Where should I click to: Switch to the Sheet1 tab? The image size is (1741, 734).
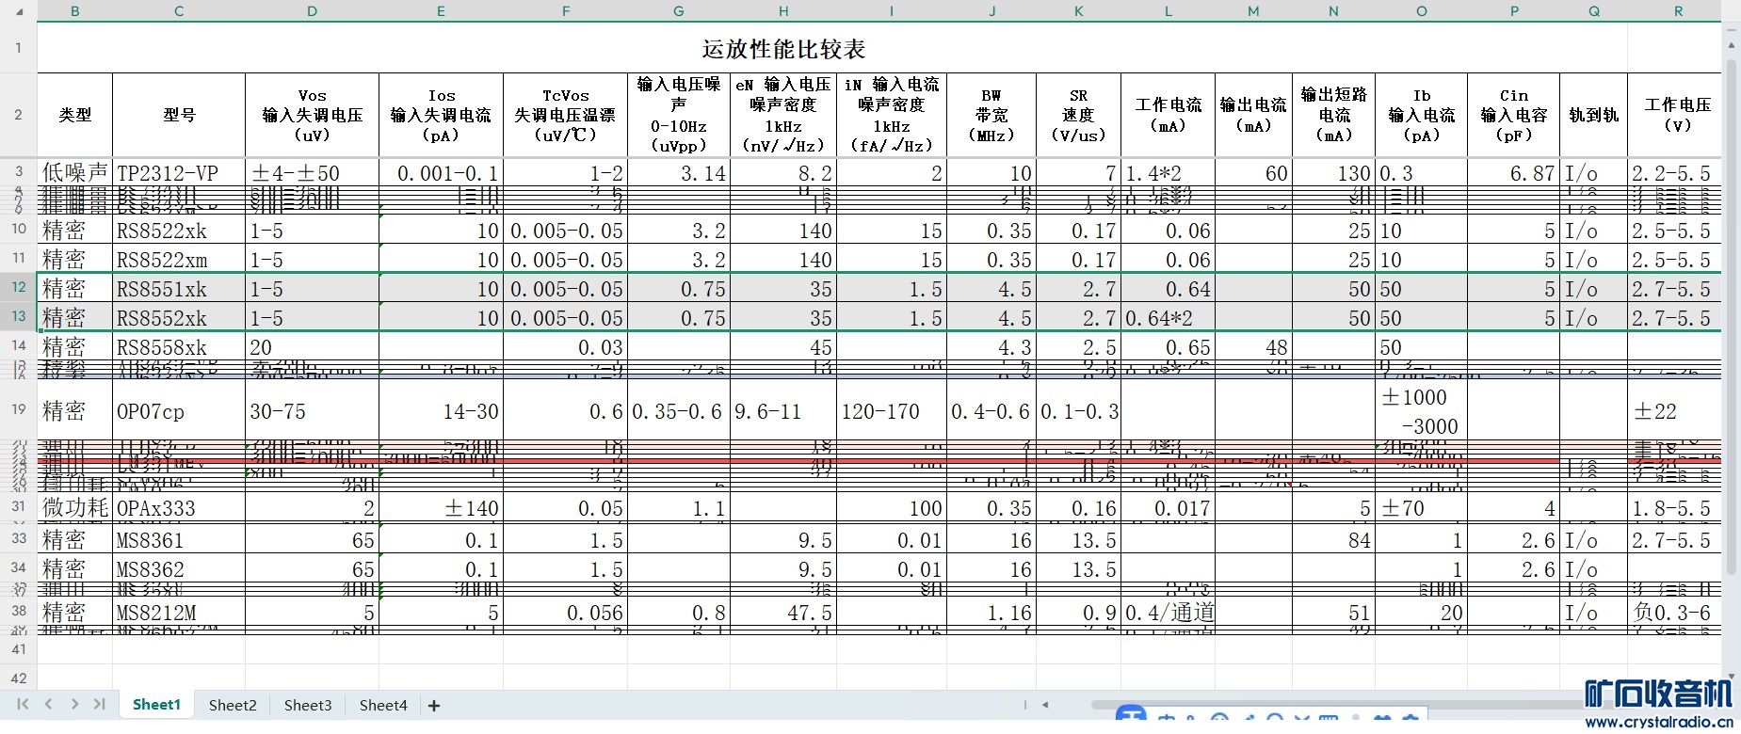click(156, 704)
